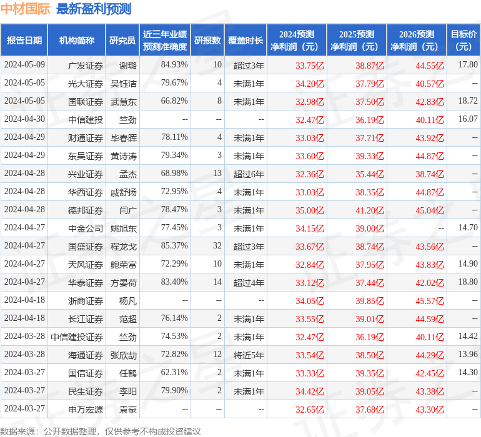
Task: Click report date 2024-04-30
Action: tap(24, 119)
